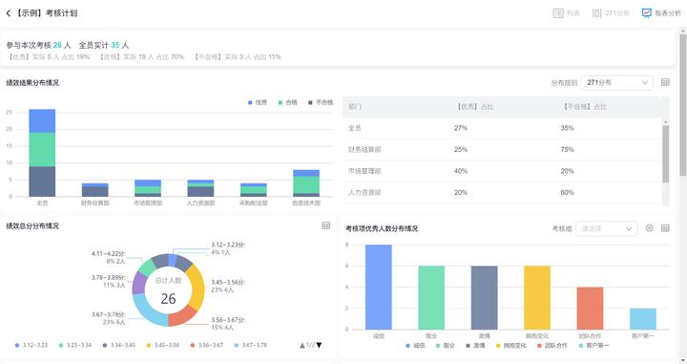Viewport: 687px width, 364px height.
Task: Click the light blue 客户第一 bar
Action: tap(643, 319)
